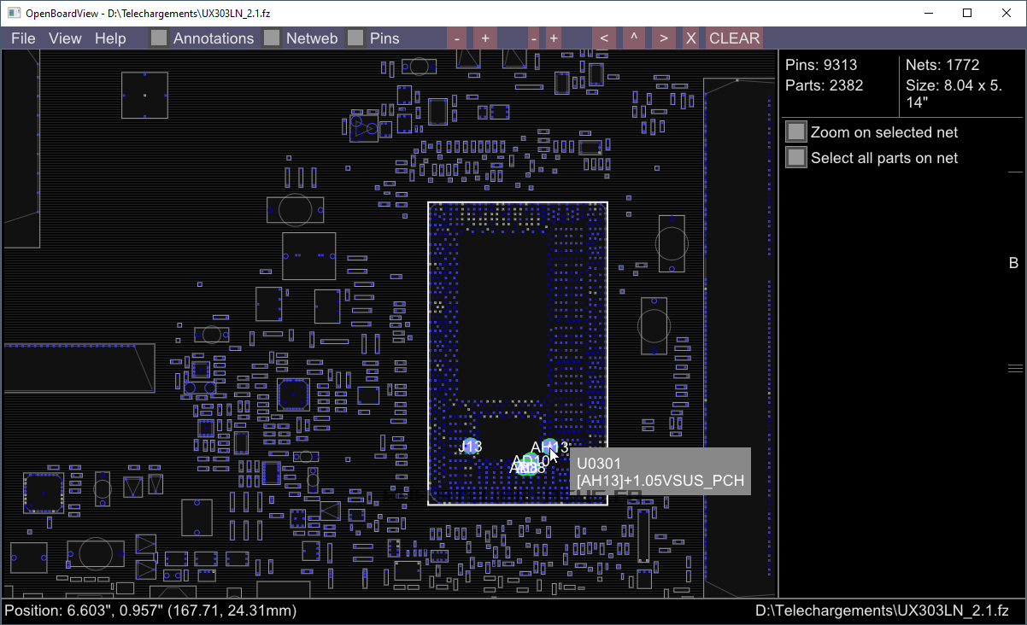This screenshot has height=625, width=1027.
Task: Enable the Annotations checkbox
Action: tap(159, 38)
